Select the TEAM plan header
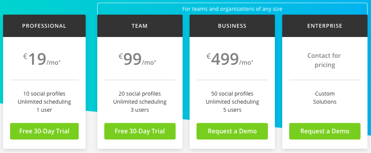The image size is (371, 153). [x=140, y=26]
